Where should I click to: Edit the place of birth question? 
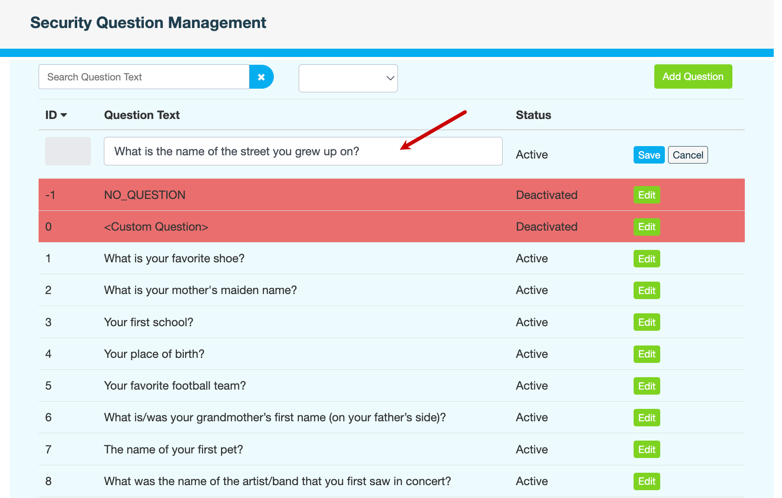[646, 354]
